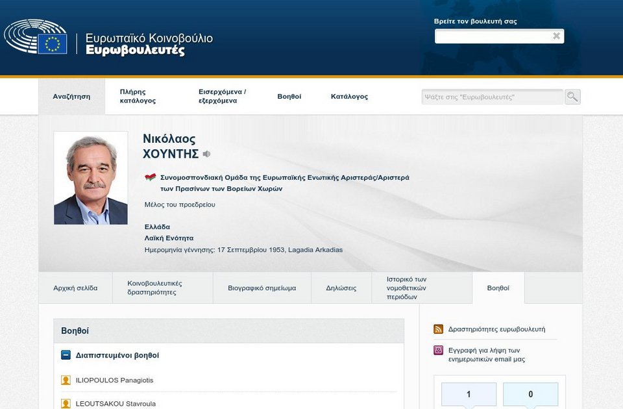Click the counter box showing 1

tap(469, 394)
